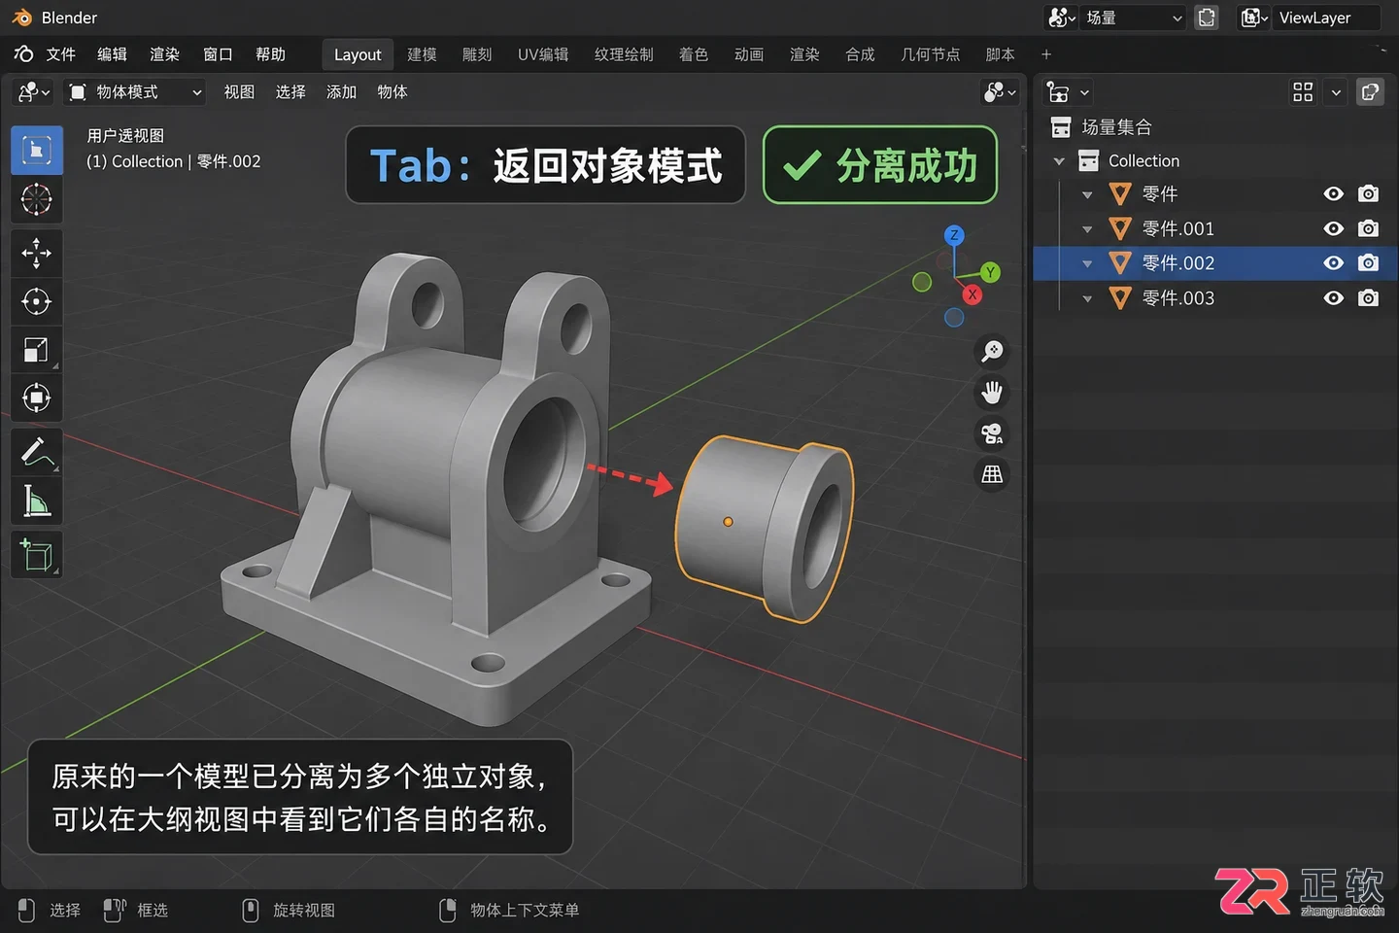Disable 零件 in renders via camera icon

tap(1368, 194)
